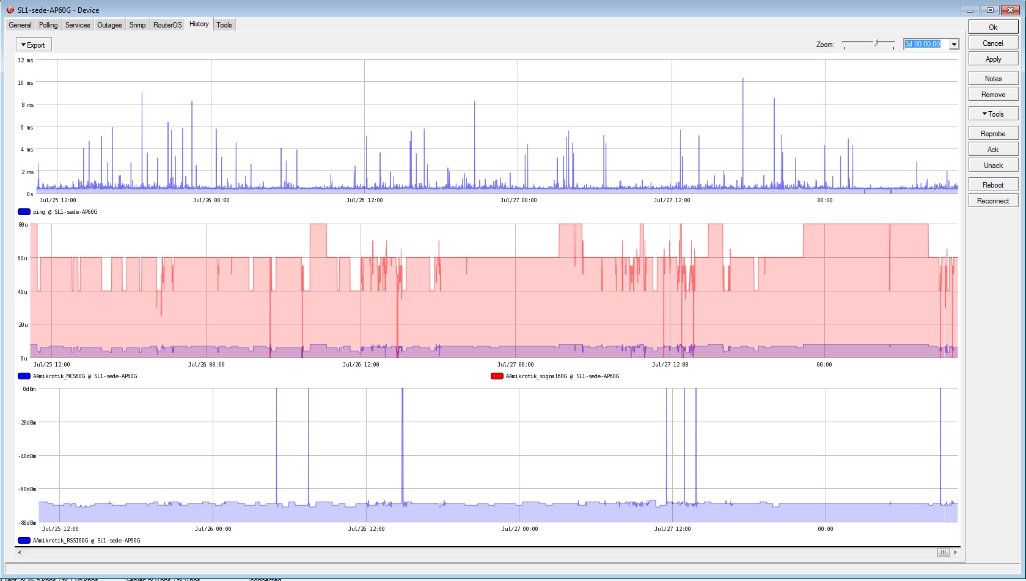Image resolution: width=1026 pixels, height=581 pixels.
Task: Click the Dude application icon in the title bar
Action: (10, 10)
